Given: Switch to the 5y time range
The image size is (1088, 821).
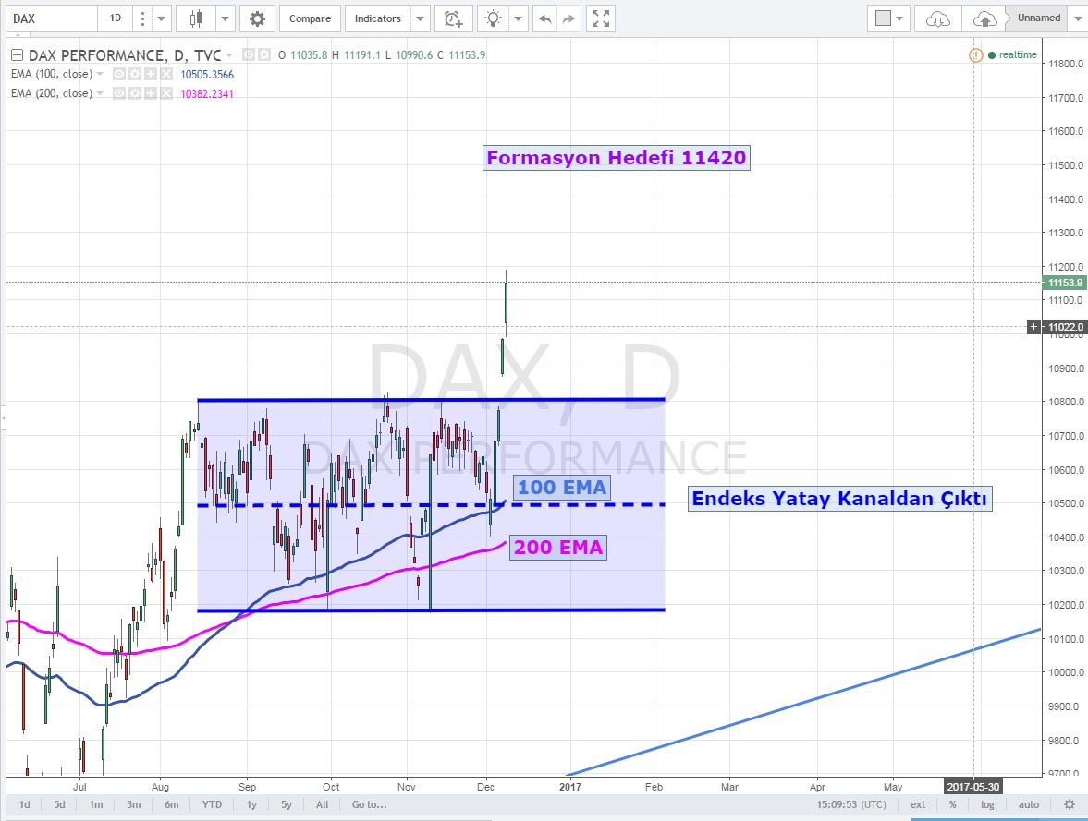Looking at the screenshot, I should click(x=287, y=804).
